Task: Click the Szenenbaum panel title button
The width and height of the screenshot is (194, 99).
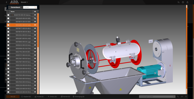Action: tap(15, 7)
